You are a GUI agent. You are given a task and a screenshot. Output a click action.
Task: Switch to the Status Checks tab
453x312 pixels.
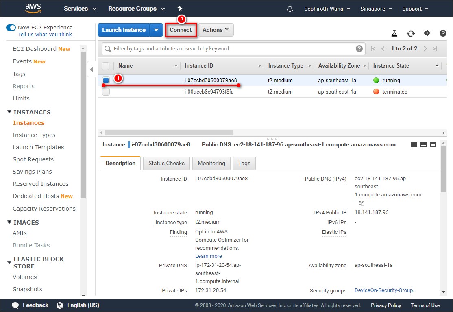point(166,163)
